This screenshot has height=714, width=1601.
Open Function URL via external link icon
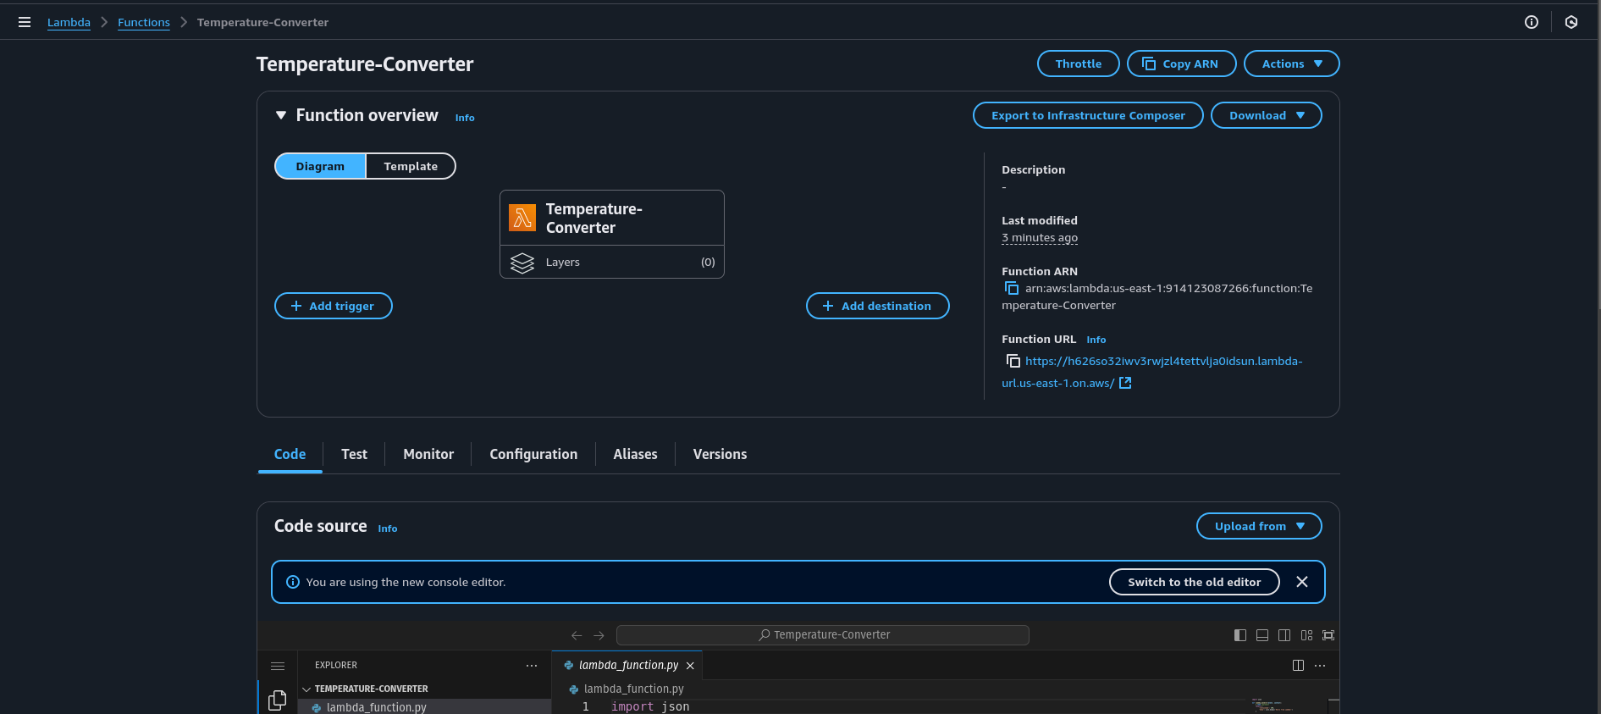click(x=1125, y=383)
